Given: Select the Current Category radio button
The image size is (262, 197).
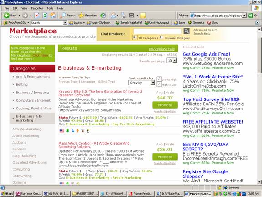Looking at the screenshot, I should click(x=162, y=37).
